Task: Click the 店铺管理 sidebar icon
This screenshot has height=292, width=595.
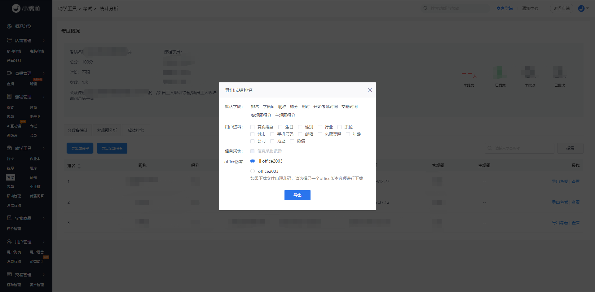Action: pyautogui.click(x=9, y=40)
